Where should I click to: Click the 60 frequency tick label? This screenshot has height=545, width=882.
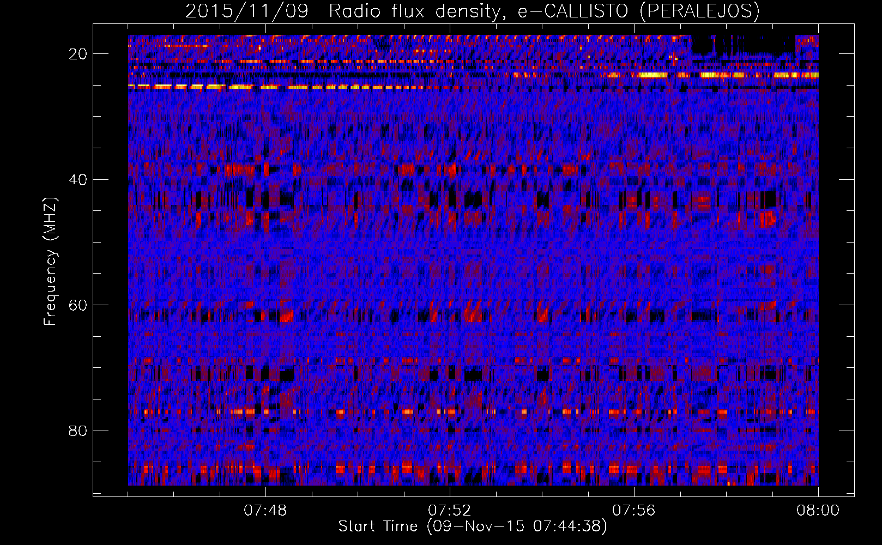pyautogui.click(x=78, y=305)
